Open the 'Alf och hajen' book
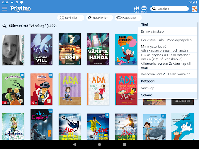This screenshot has height=149, width=199. [154, 127]
